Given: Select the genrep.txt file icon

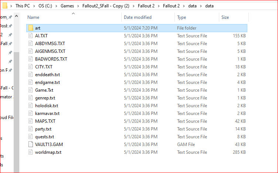Looking at the screenshot, I should pyautogui.click(x=31, y=98).
